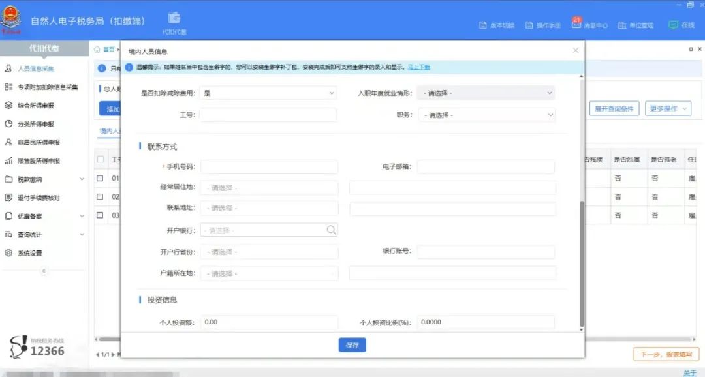Viewport: 705px width, 377px height.
Task: Open the 人员信息采集 section in the sidebar
Action: click(39, 67)
